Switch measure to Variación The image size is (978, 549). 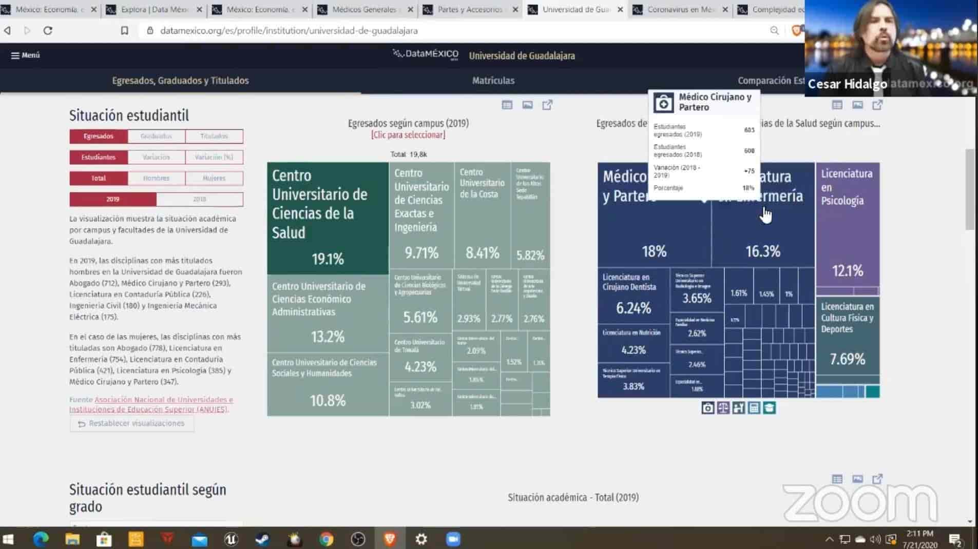(156, 157)
